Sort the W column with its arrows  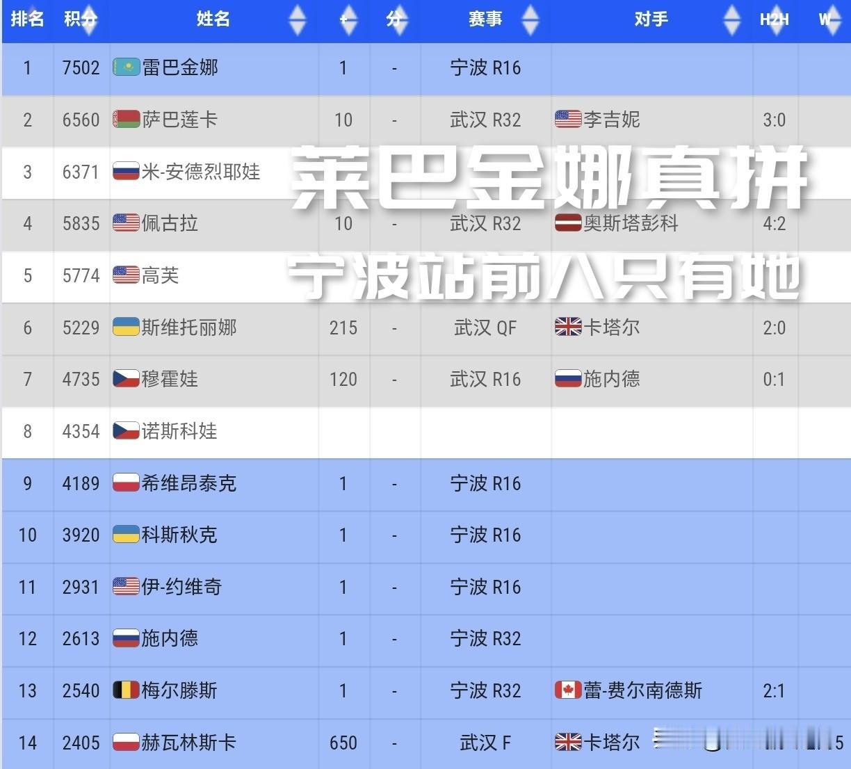click(832, 19)
